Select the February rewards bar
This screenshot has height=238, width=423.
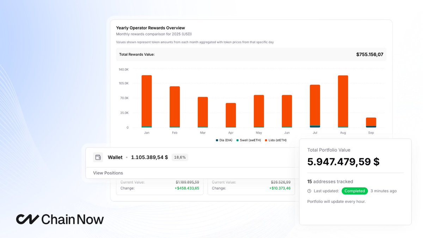pyautogui.click(x=175, y=107)
